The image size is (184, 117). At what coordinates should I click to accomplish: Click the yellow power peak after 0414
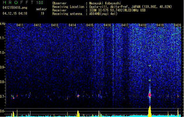[x=78, y=113]
